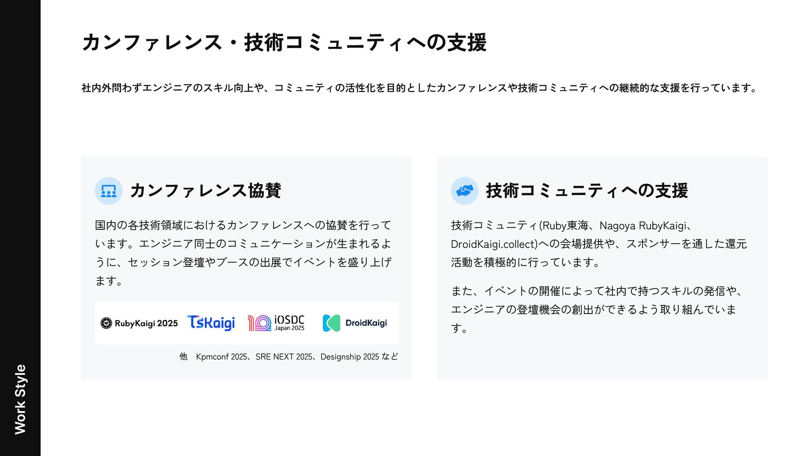The height and width of the screenshot is (456, 812).
Task: Click Designship 2025 in the footnote
Action: [x=350, y=357]
